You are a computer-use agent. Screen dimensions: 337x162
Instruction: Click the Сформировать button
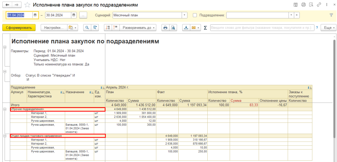click(x=18, y=28)
